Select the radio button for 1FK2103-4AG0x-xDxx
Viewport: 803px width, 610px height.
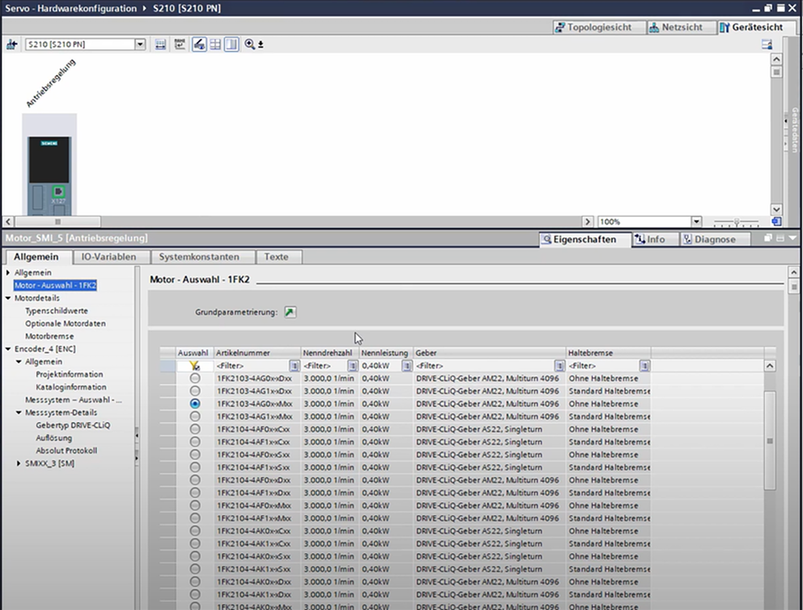[x=195, y=378]
